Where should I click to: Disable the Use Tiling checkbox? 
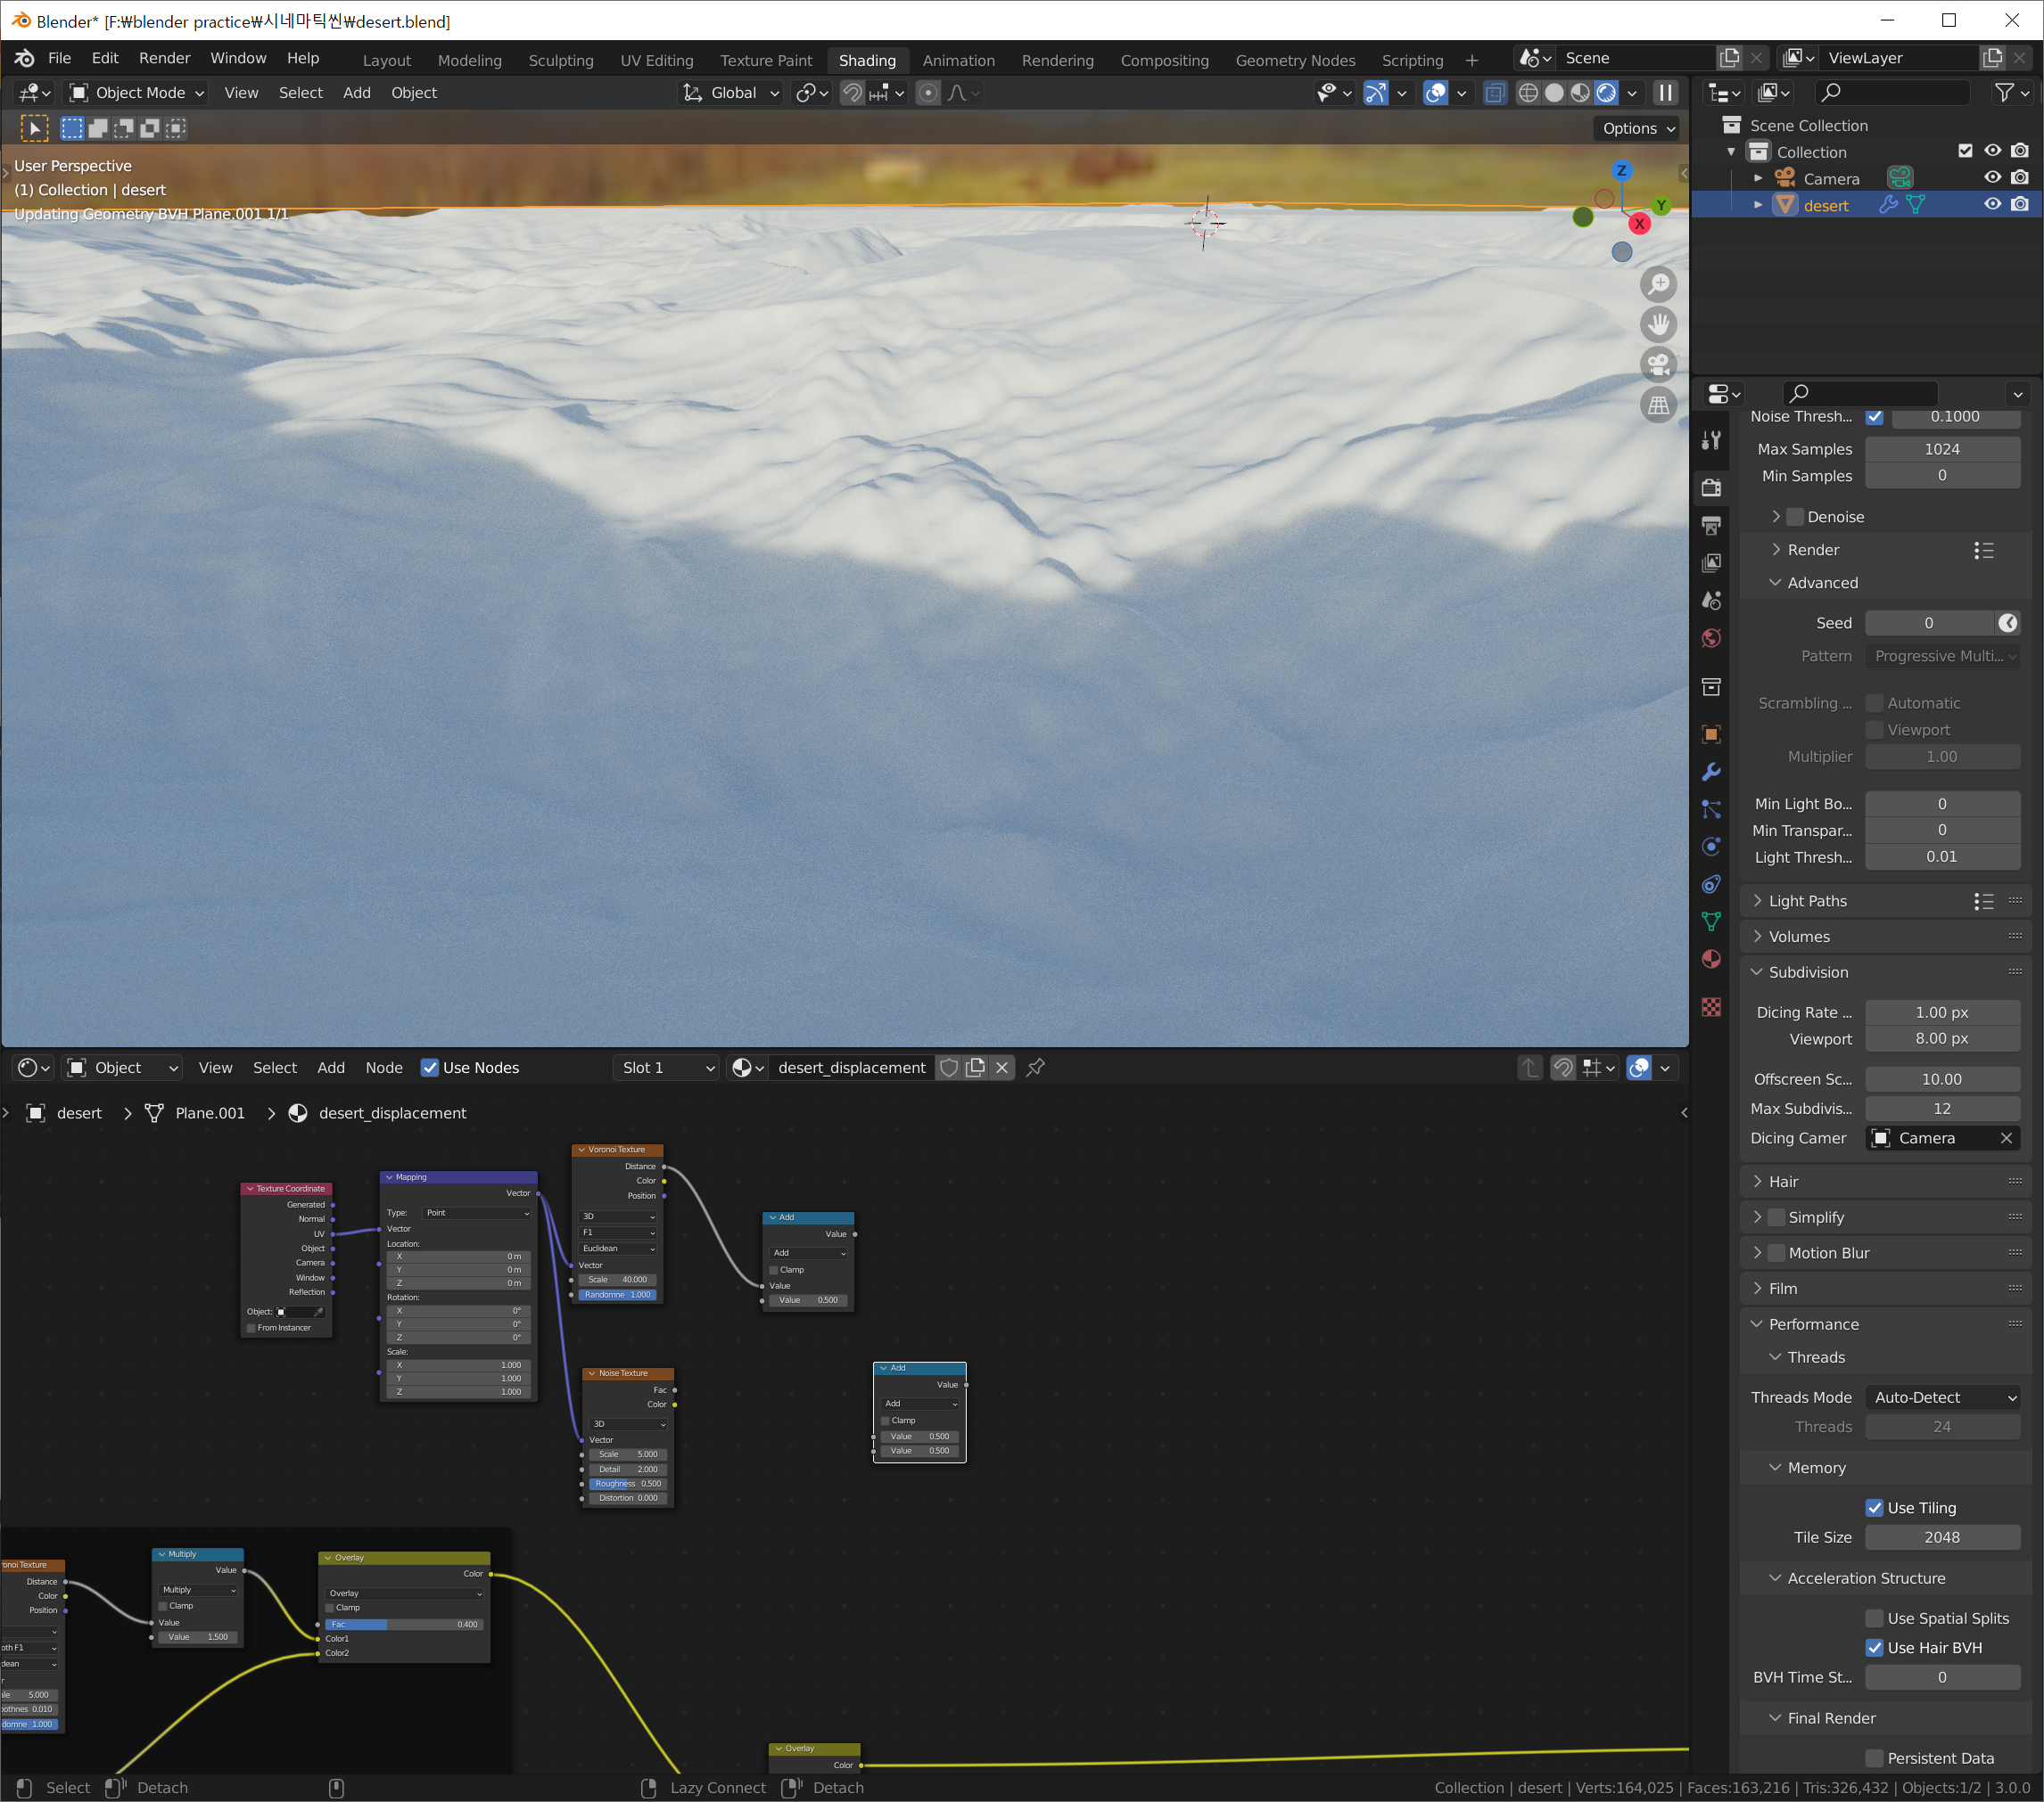pyautogui.click(x=1874, y=1507)
